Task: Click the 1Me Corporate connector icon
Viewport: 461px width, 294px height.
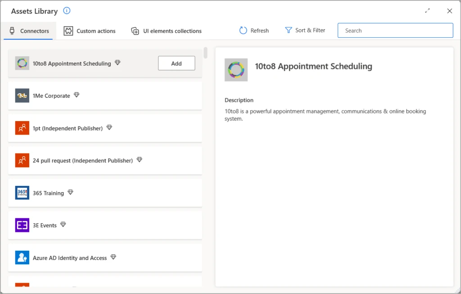Action: click(x=22, y=95)
